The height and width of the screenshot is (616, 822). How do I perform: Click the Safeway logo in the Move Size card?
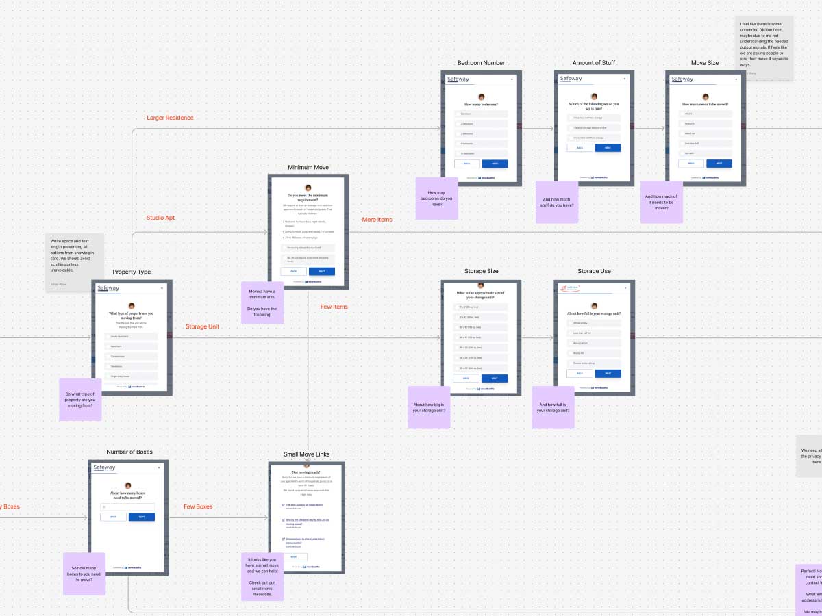[x=682, y=79]
